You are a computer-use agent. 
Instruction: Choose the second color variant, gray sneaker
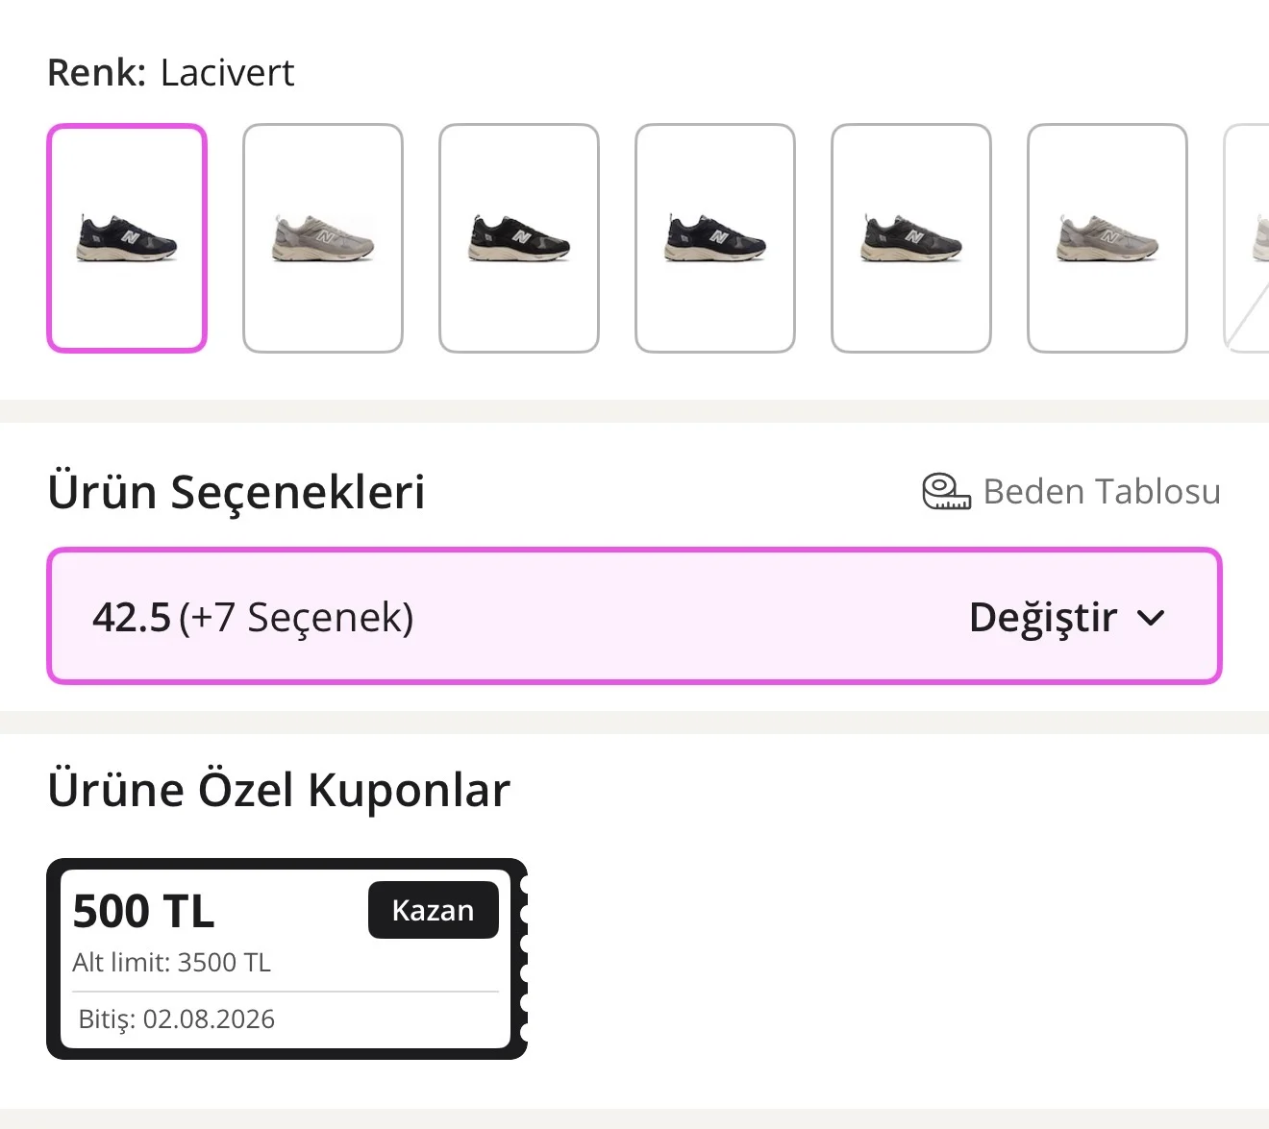[x=323, y=238]
